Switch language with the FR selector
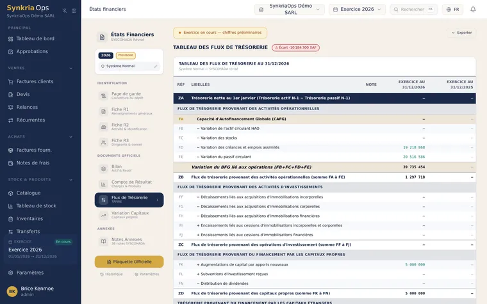Image resolution: width=487 pixels, height=304 pixels. tap(452, 10)
